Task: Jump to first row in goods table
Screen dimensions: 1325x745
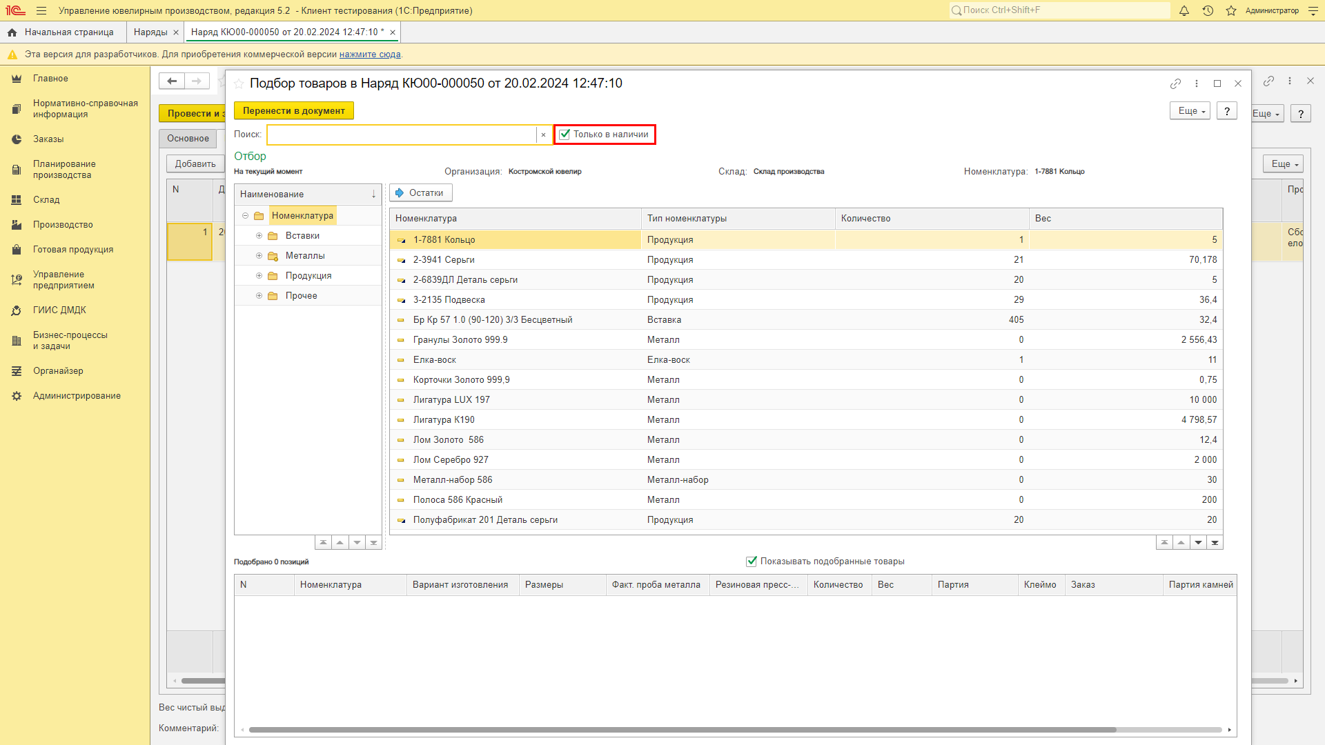Action: pos(1164,543)
